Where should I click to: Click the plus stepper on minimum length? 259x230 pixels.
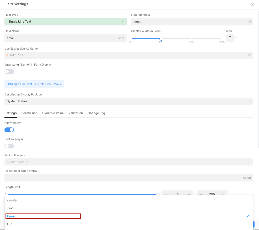coord(189,194)
